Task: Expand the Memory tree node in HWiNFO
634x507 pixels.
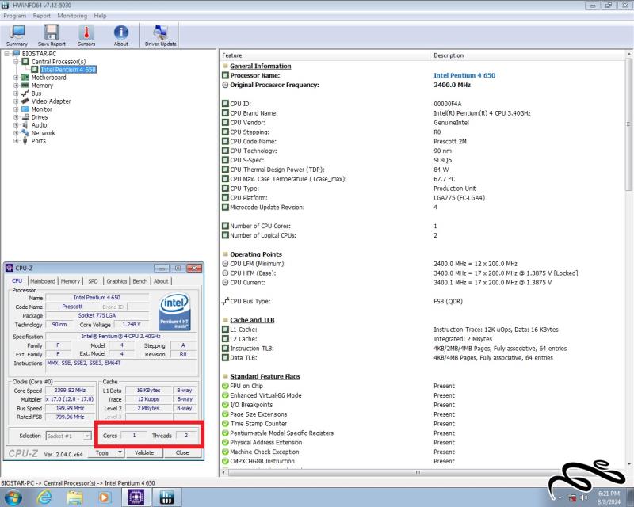Action: tap(16, 86)
